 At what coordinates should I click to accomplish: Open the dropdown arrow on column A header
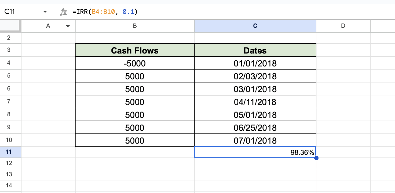click(x=68, y=26)
